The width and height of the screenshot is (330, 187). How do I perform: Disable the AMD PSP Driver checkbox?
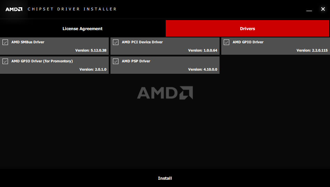pyautogui.click(x=116, y=61)
